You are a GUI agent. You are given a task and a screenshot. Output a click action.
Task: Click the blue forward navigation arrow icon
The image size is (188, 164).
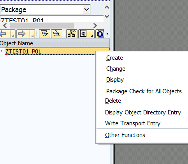coord(22,34)
